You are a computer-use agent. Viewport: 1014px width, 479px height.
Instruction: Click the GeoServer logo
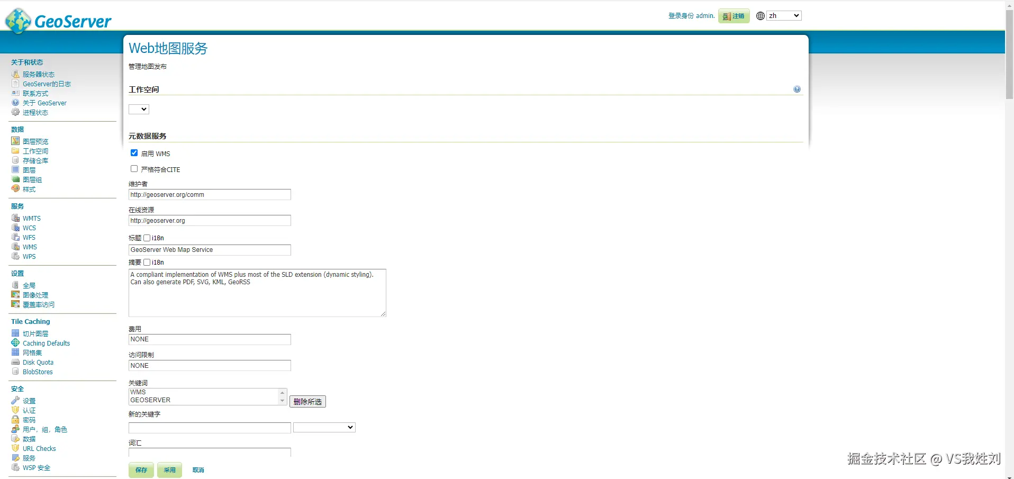point(58,21)
